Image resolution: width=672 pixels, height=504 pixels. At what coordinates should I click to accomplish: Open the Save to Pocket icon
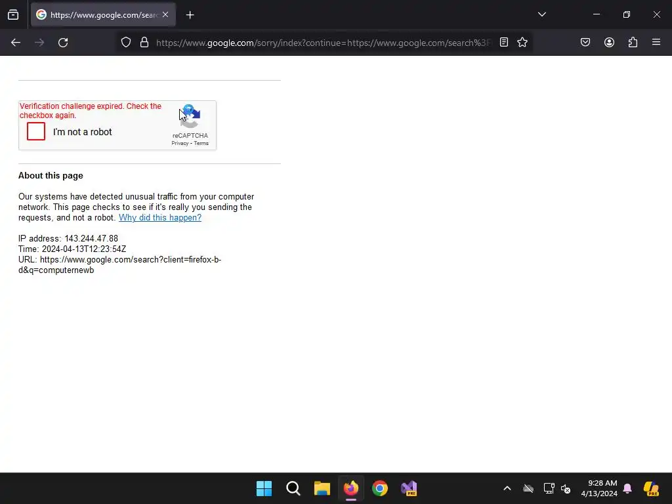click(585, 43)
